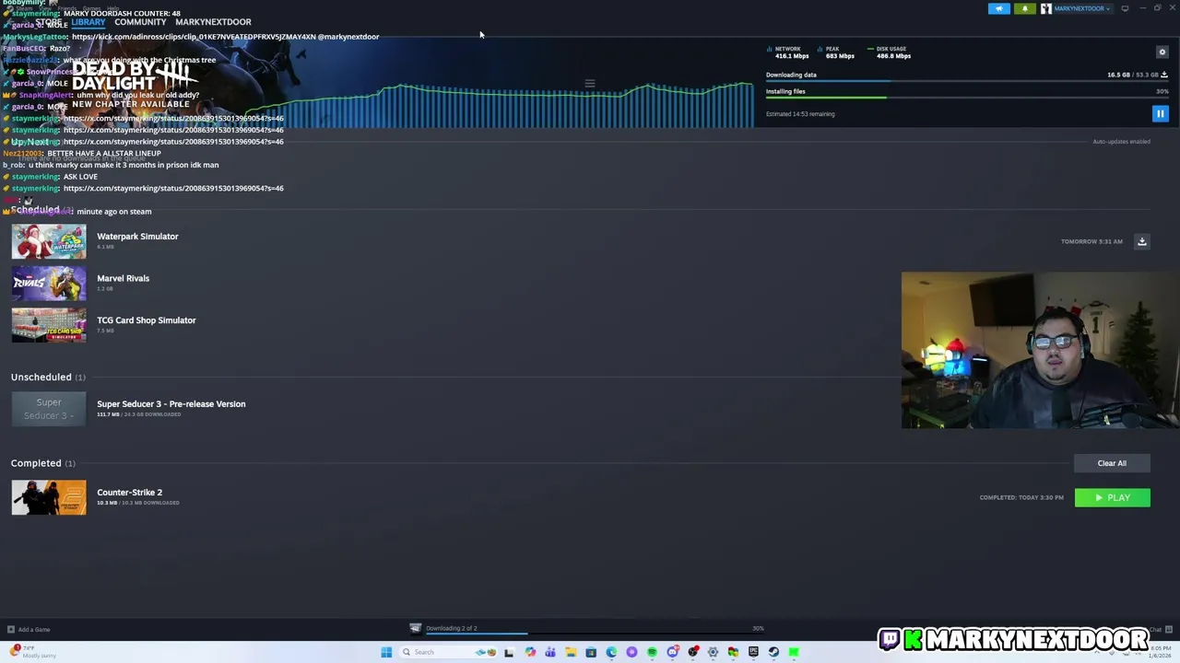Screen dimensions: 1180x663
Task: Click the Installing files progress bar
Action: click(967, 98)
